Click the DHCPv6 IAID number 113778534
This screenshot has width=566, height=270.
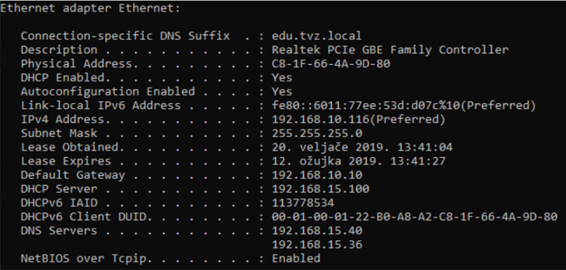[303, 203]
